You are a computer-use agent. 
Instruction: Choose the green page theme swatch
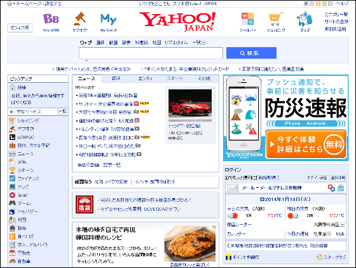click(x=324, y=3)
